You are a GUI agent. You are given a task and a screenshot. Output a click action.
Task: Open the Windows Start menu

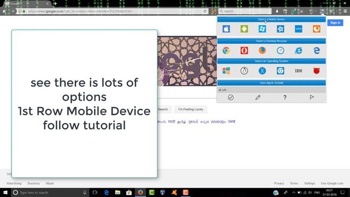tap(5, 192)
